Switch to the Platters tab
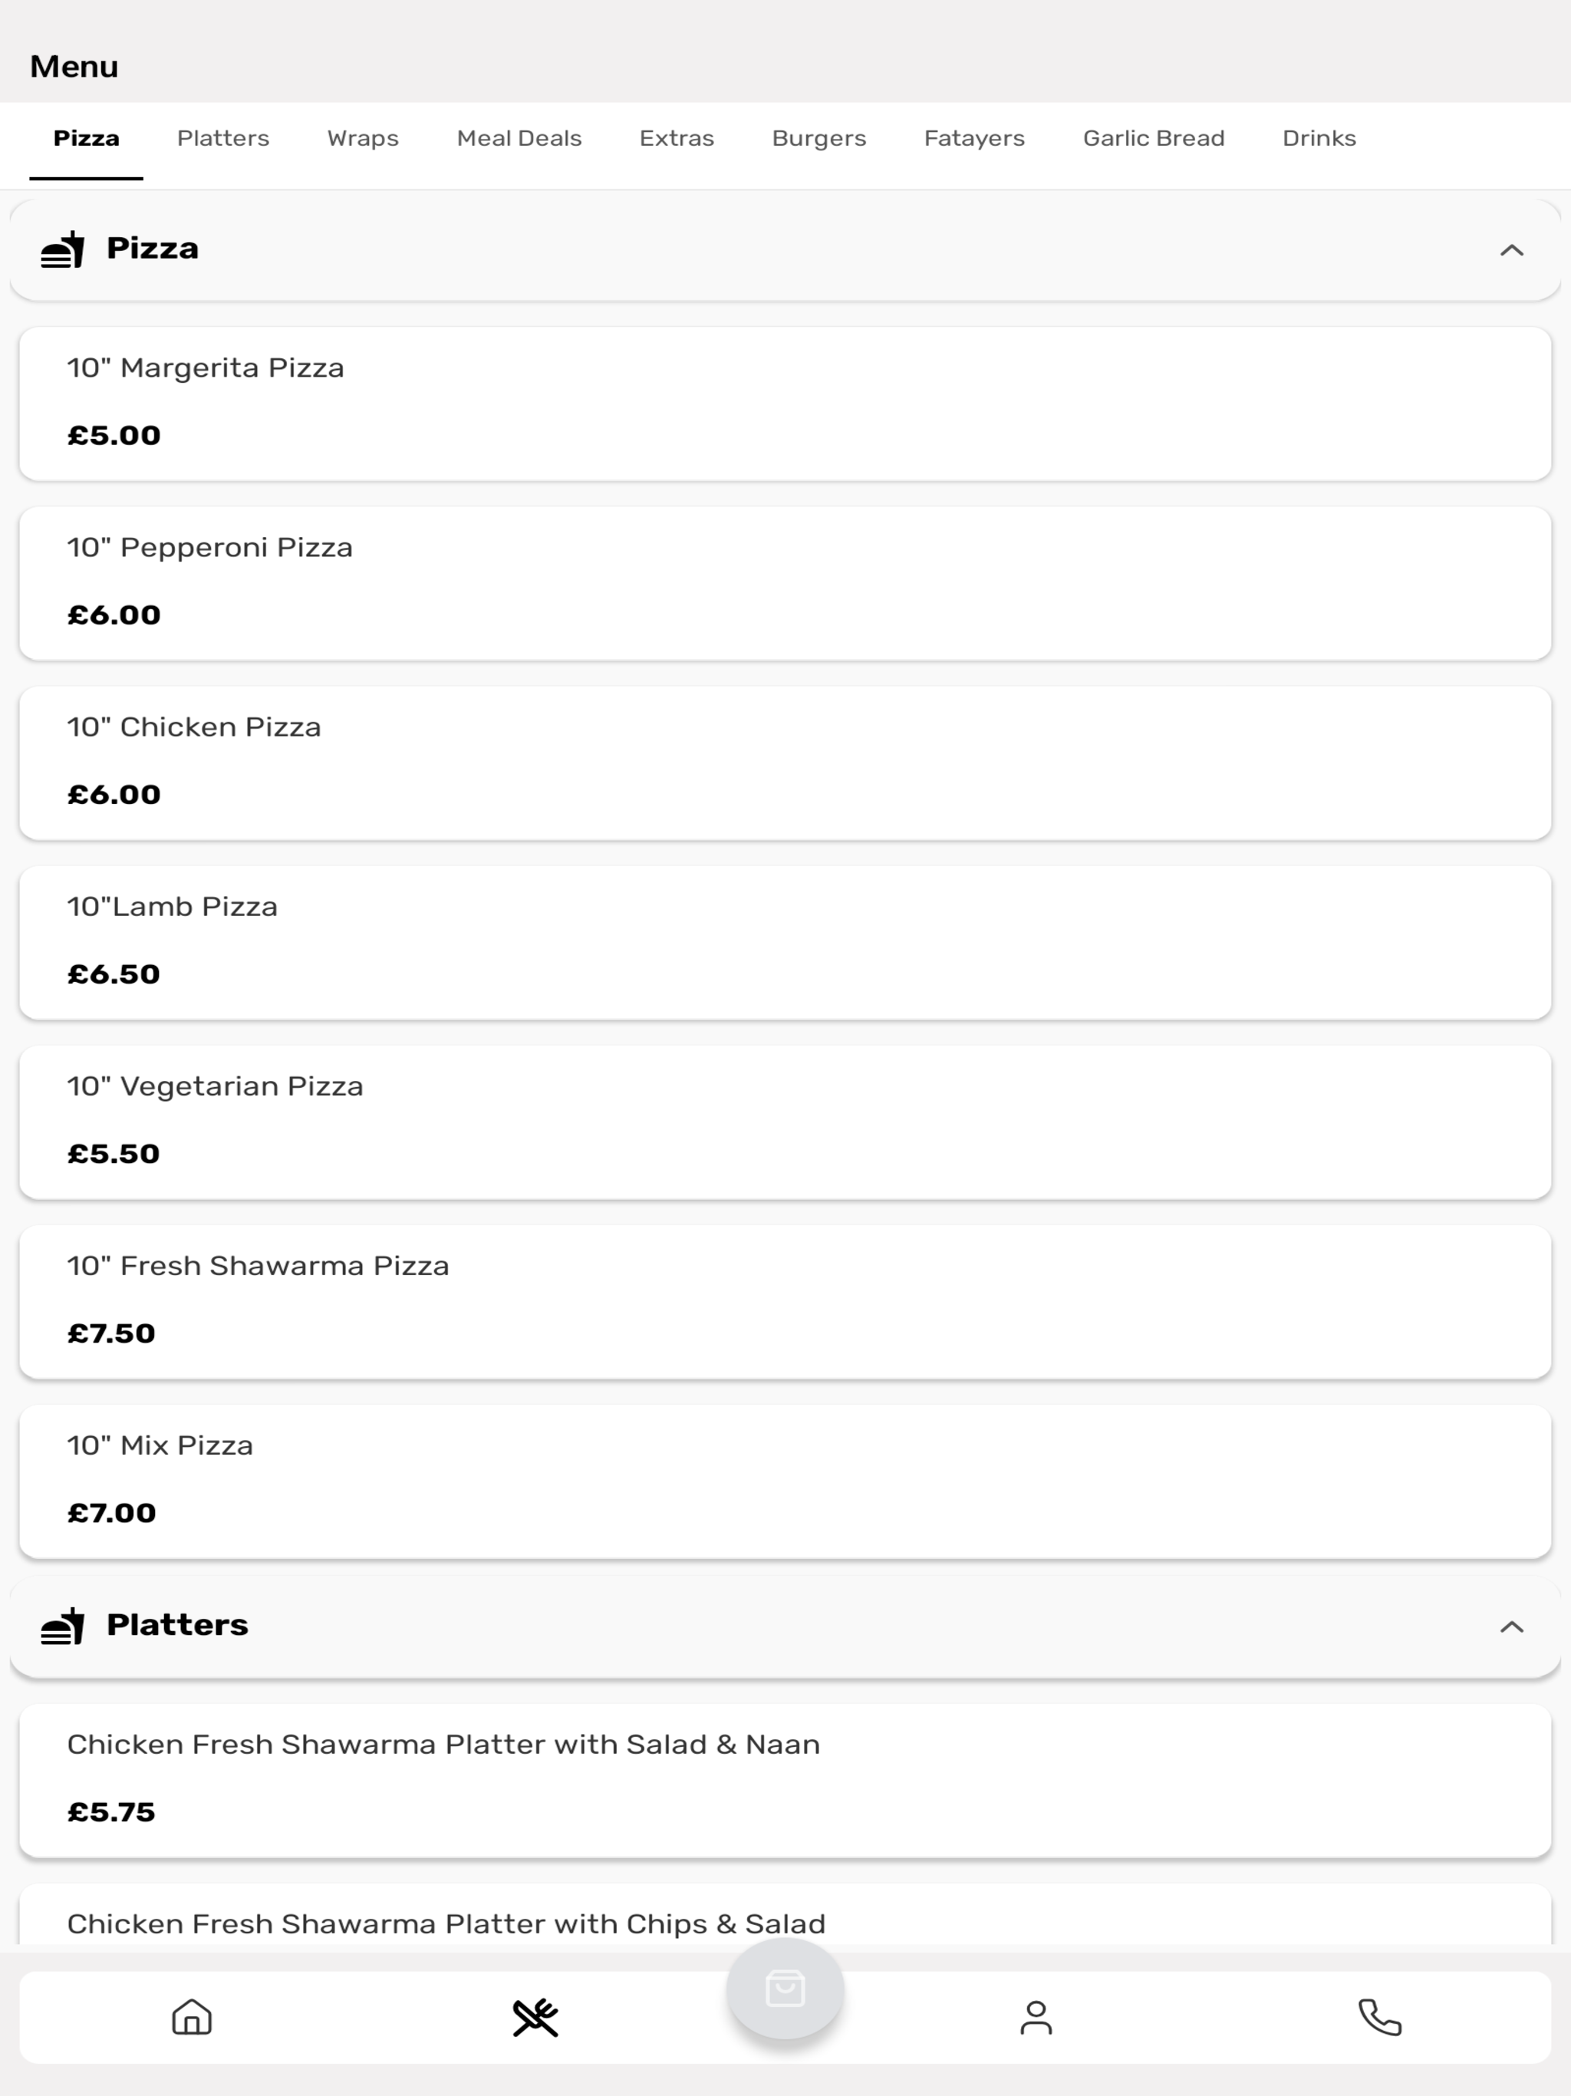Screen dimensions: 1571x2096 [x=224, y=138]
